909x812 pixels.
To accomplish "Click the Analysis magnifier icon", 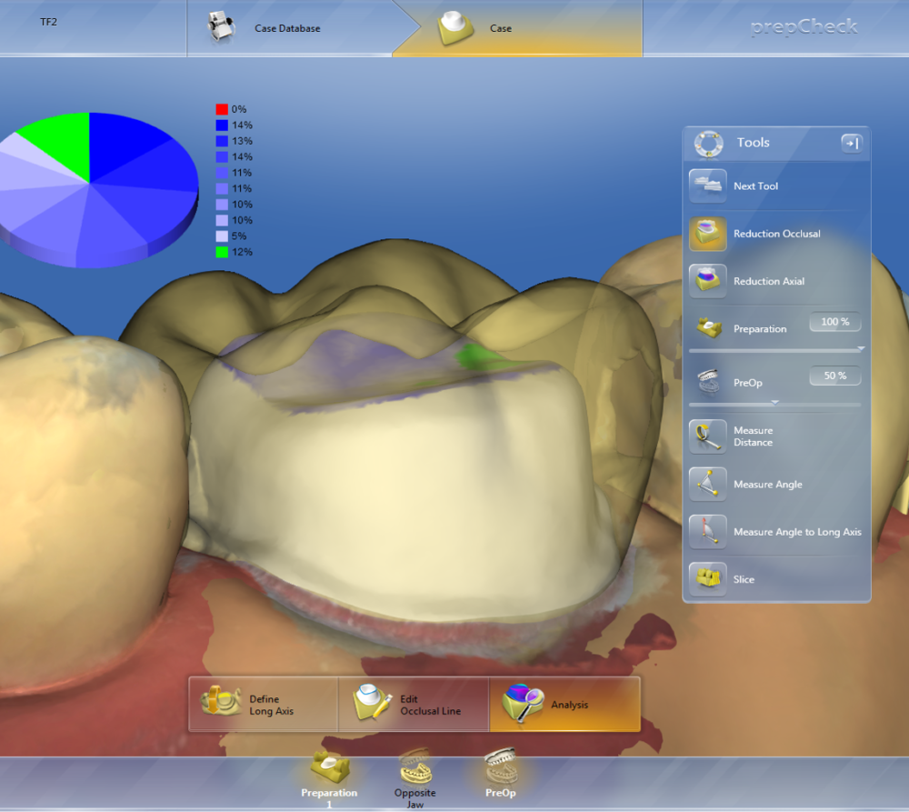I will (523, 702).
